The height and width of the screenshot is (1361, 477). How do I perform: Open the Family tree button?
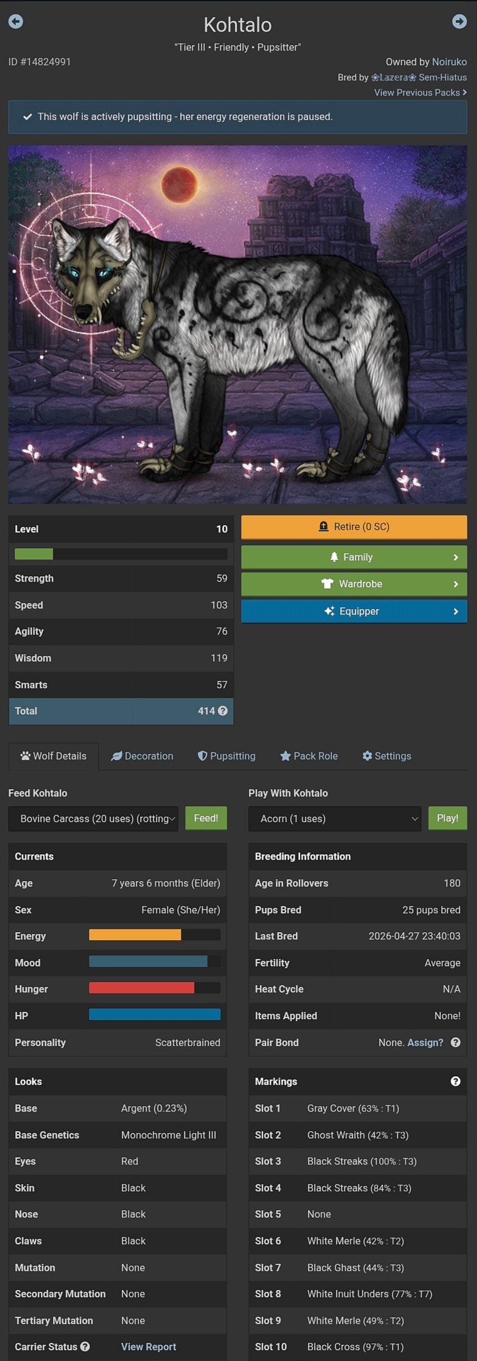tap(354, 557)
